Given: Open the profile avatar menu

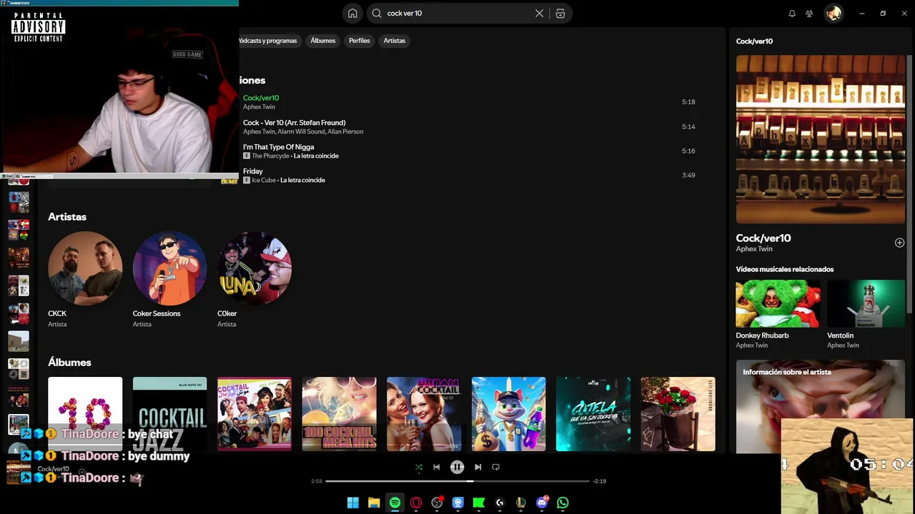Looking at the screenshot, I should tap(834, 14).
